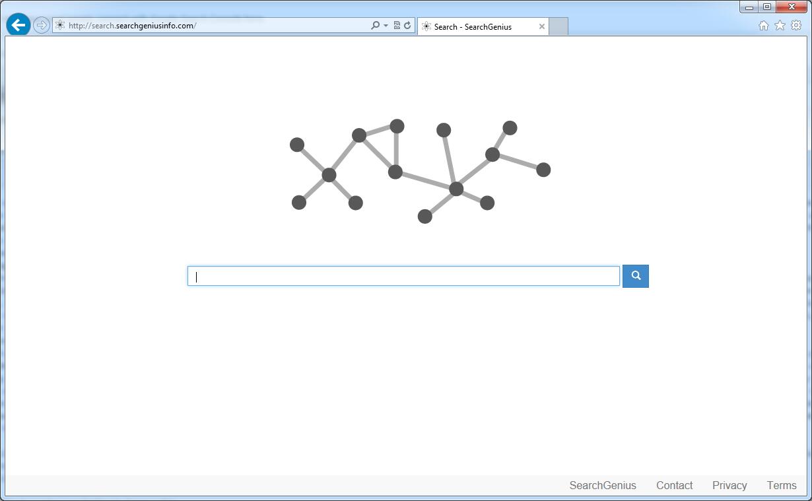The width and height of the screenshot is (812, 501).
Task: Close the Search - SearchGenius tab
Action: point(542,26)
